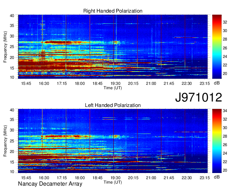Click "10" frequency tick of Right Handed plot
The width and height of the screenshot is (231, 188).
point(12,77)
